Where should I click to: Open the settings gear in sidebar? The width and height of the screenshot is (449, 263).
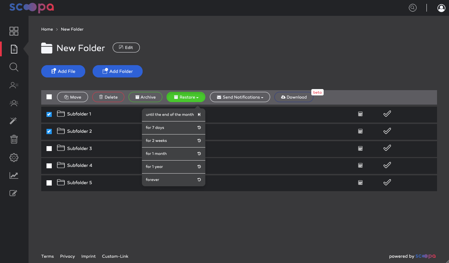[x=14, y=157]
